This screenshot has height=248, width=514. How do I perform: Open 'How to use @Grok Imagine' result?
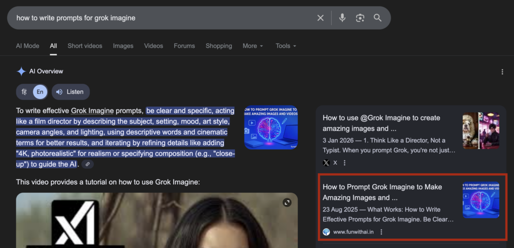381,123
